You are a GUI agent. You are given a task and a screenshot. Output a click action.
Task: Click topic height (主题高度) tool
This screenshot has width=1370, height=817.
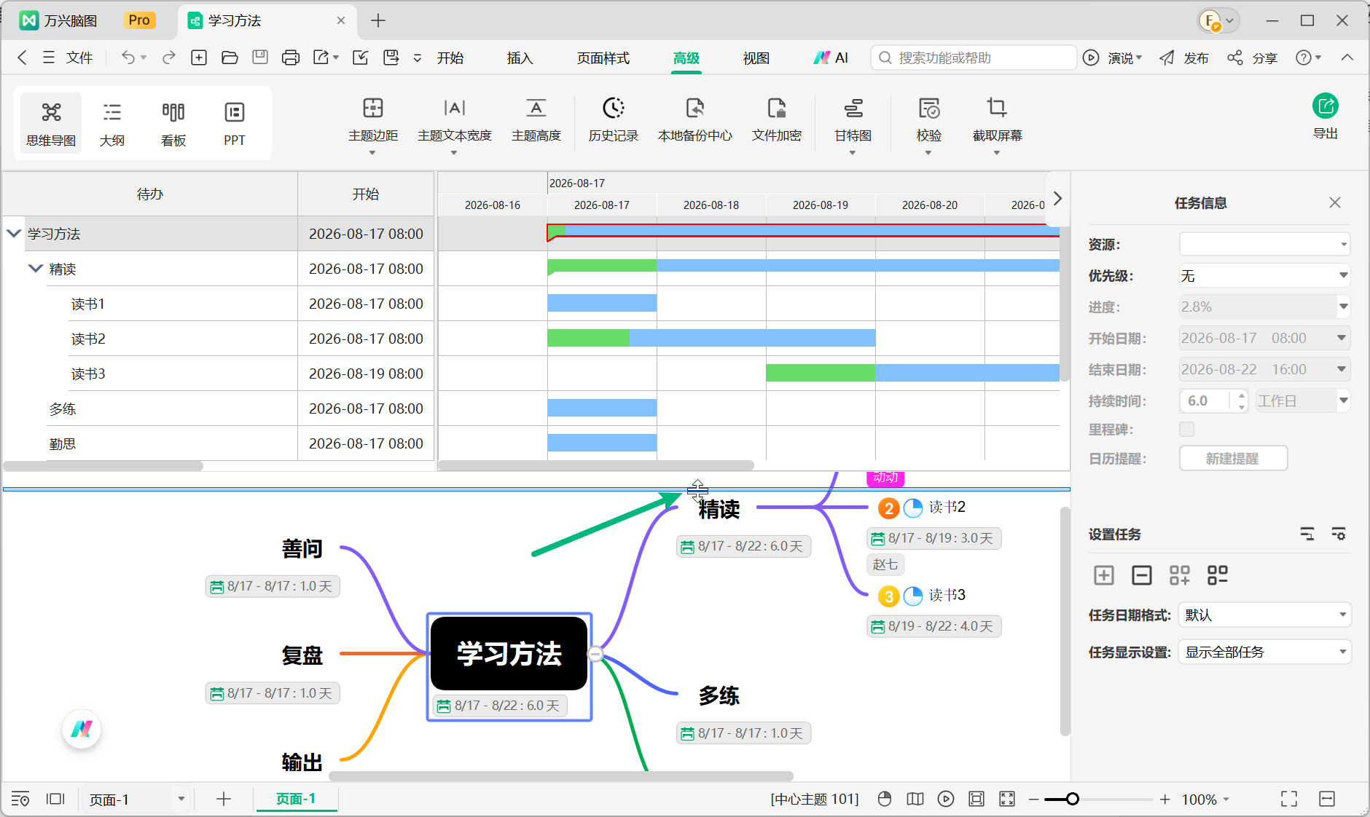(x=536, y=121)
